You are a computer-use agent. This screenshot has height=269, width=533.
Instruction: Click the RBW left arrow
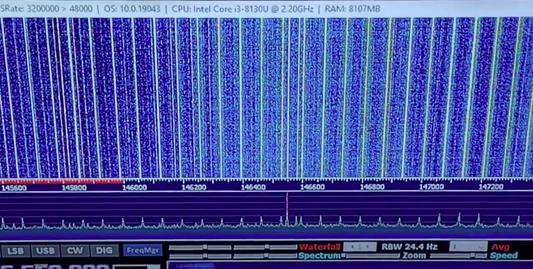351,247
